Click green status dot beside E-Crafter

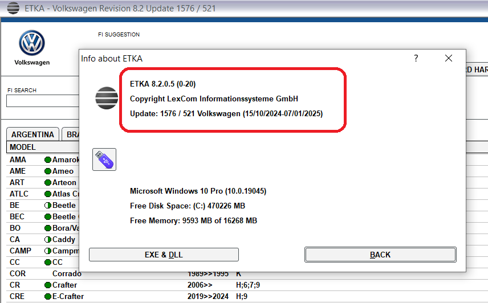[x=48, y=297]
